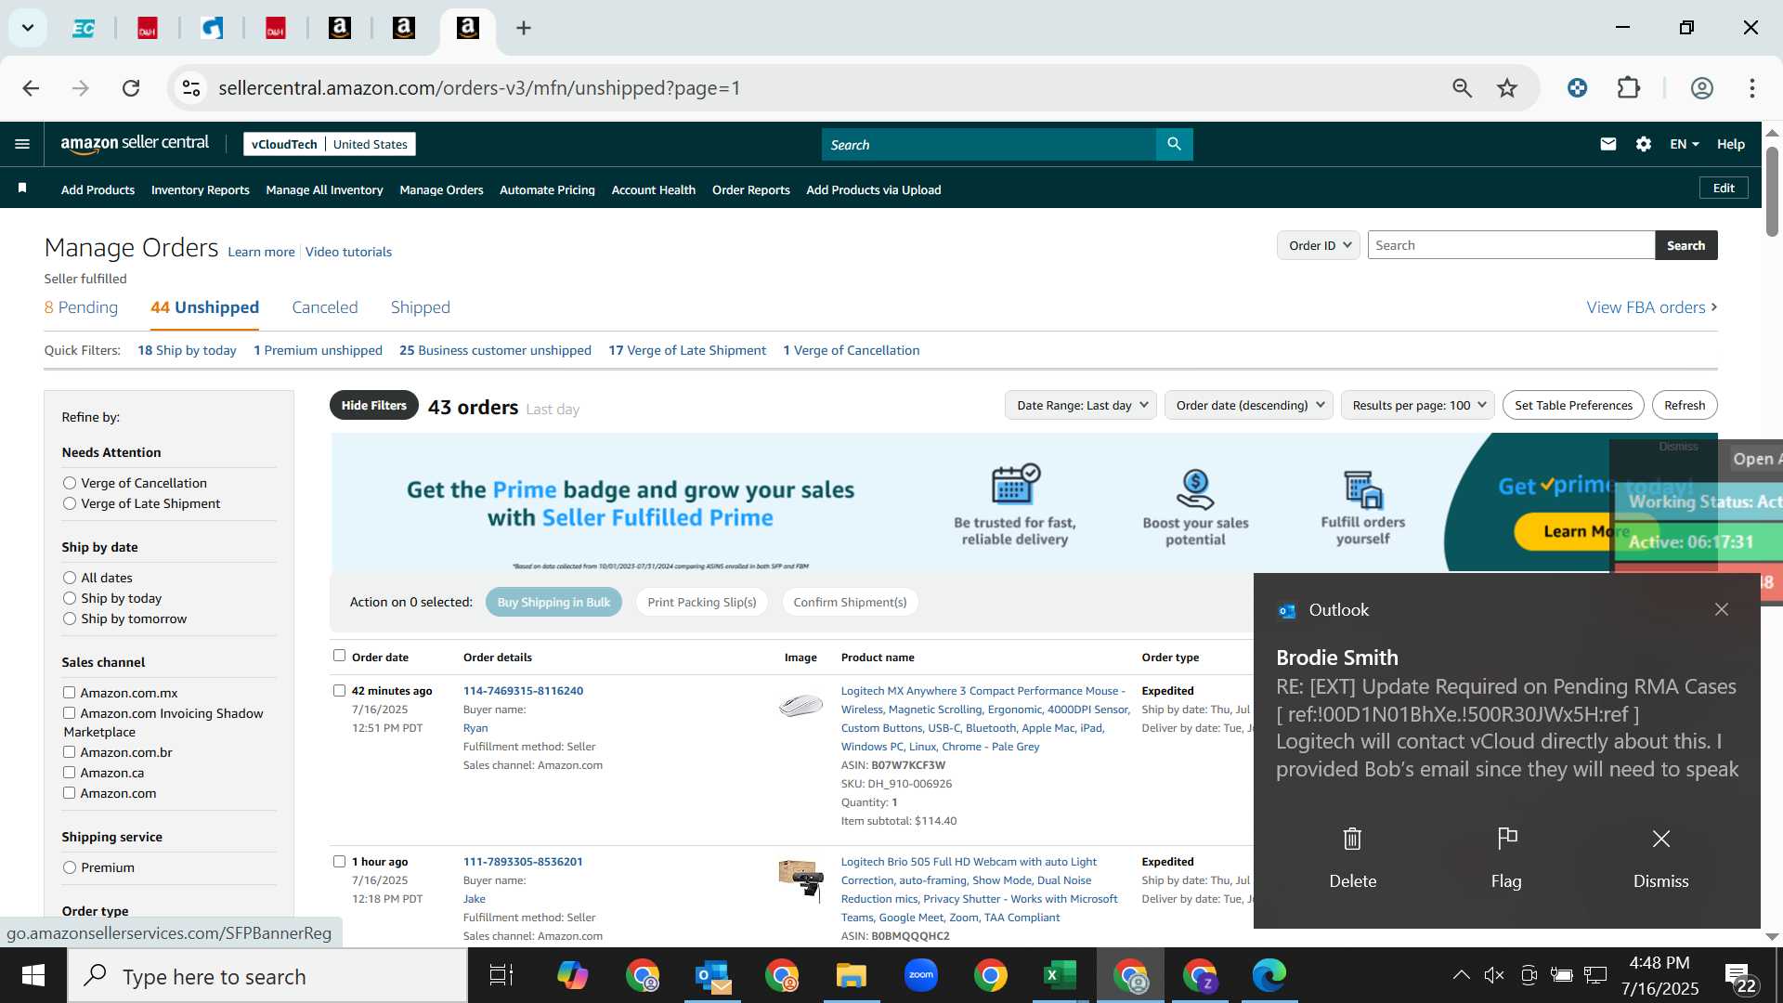Open the Seller Central hamburger menu
Viewport: 1783px width, 1003px height.
click(22, 144)
